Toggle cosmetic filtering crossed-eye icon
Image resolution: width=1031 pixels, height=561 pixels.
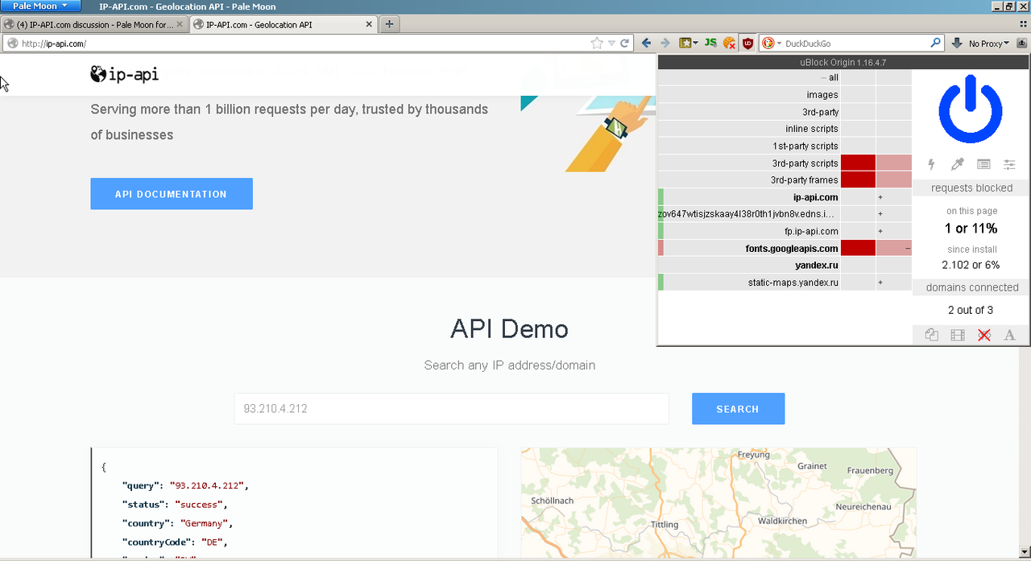[983, 335]
